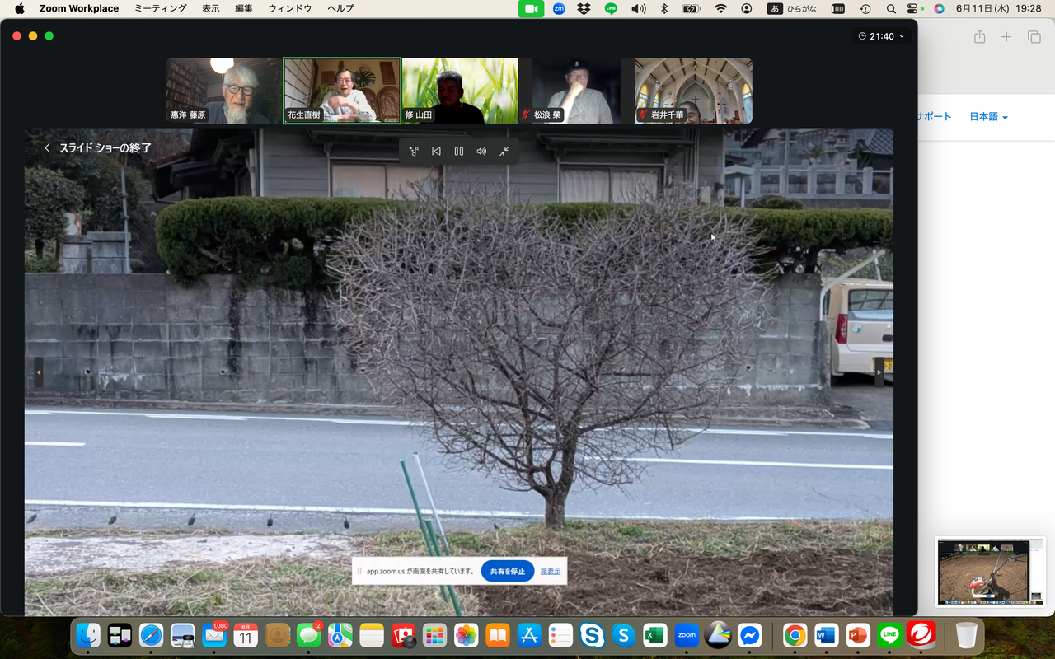The image size is (1055, 659).
Task: Advance to next slide with right edge arrow
Action: pos(879,372)
